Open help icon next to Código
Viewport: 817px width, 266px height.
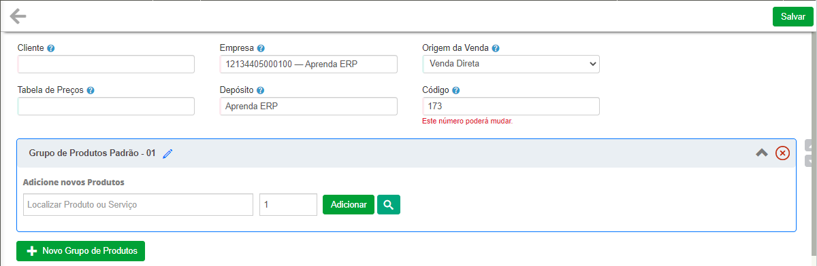[455, 90]
